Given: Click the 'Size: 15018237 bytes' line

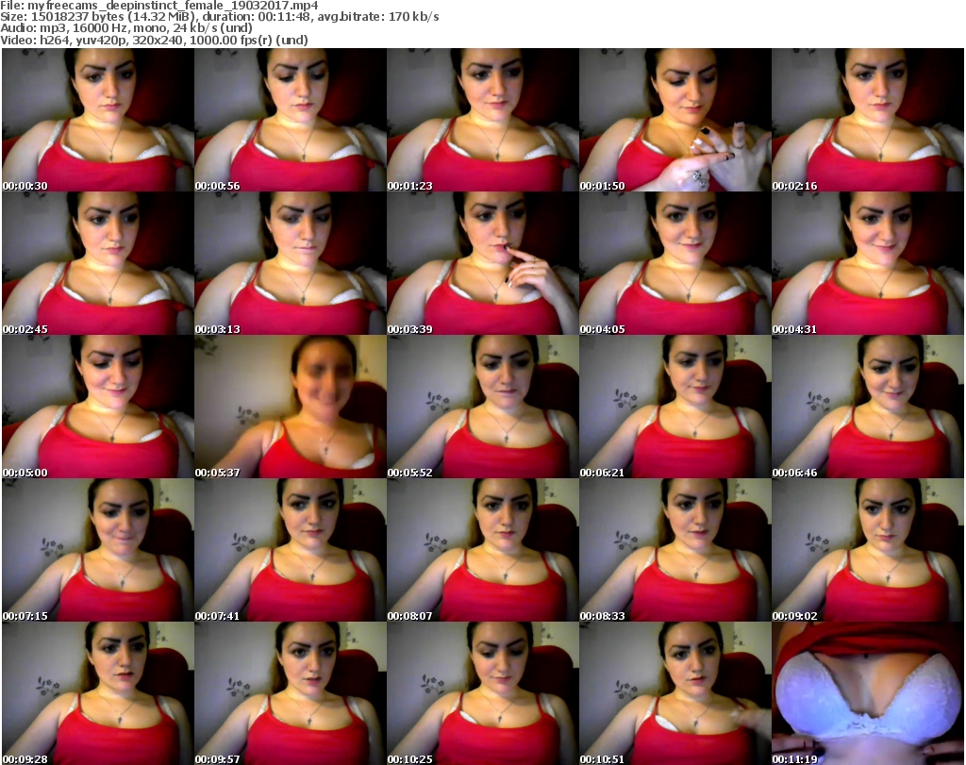Looking at the screenshot, I should pyautogui.click(x=219, y=17).
